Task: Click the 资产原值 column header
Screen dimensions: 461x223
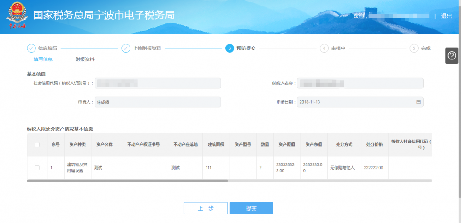Action: (287, 145)
